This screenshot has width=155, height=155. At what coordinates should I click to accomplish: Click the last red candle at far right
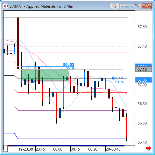(x=126, y=127)
